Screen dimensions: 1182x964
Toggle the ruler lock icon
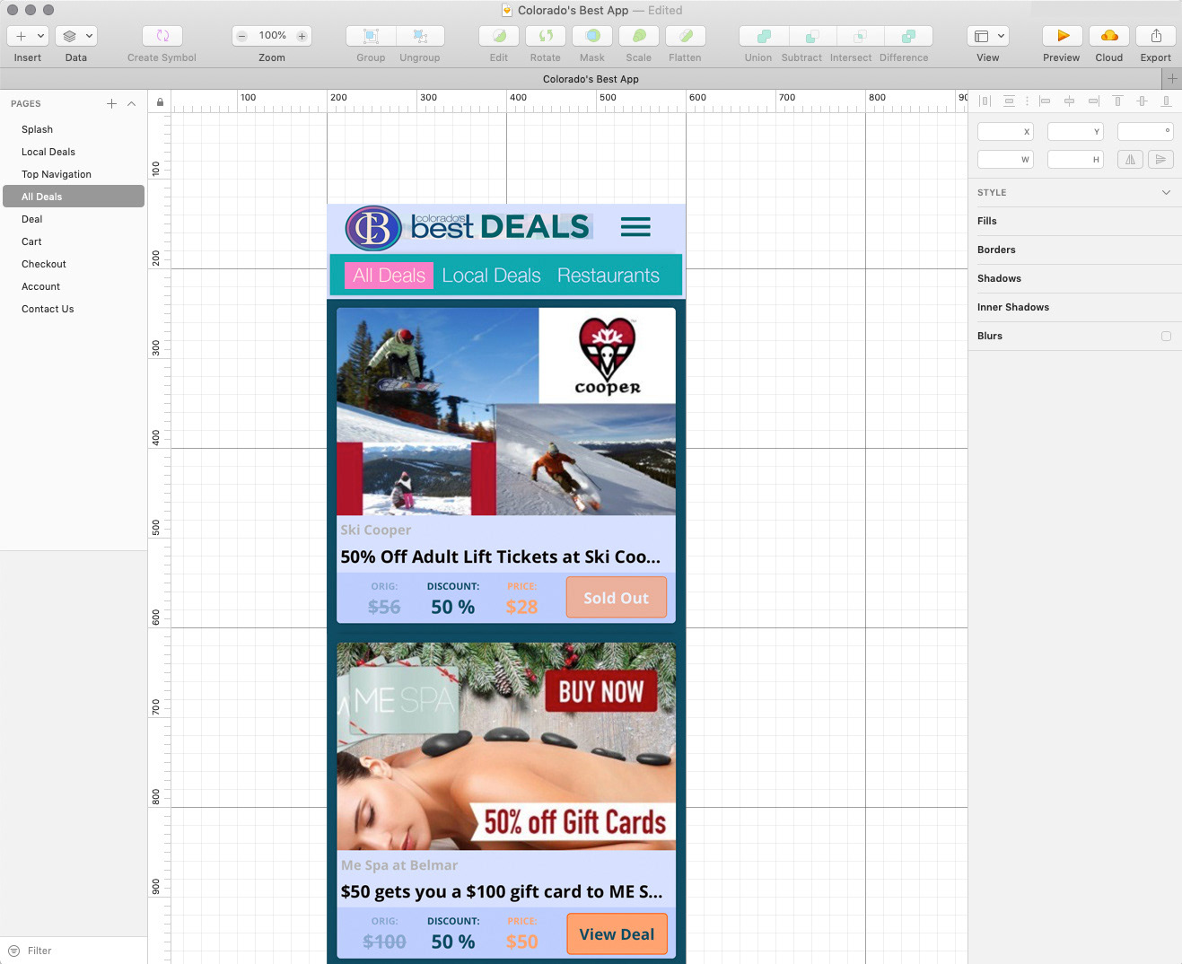[160, 101]
